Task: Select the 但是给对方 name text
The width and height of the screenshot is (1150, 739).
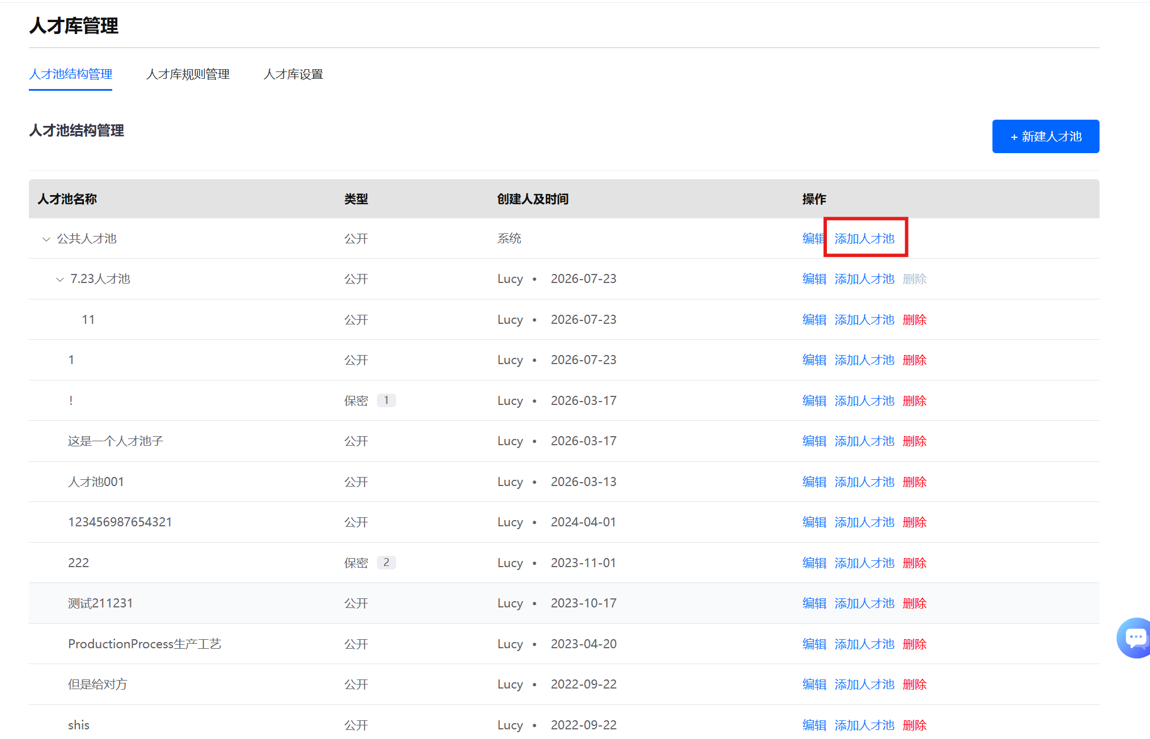Action: pos(97,685)
